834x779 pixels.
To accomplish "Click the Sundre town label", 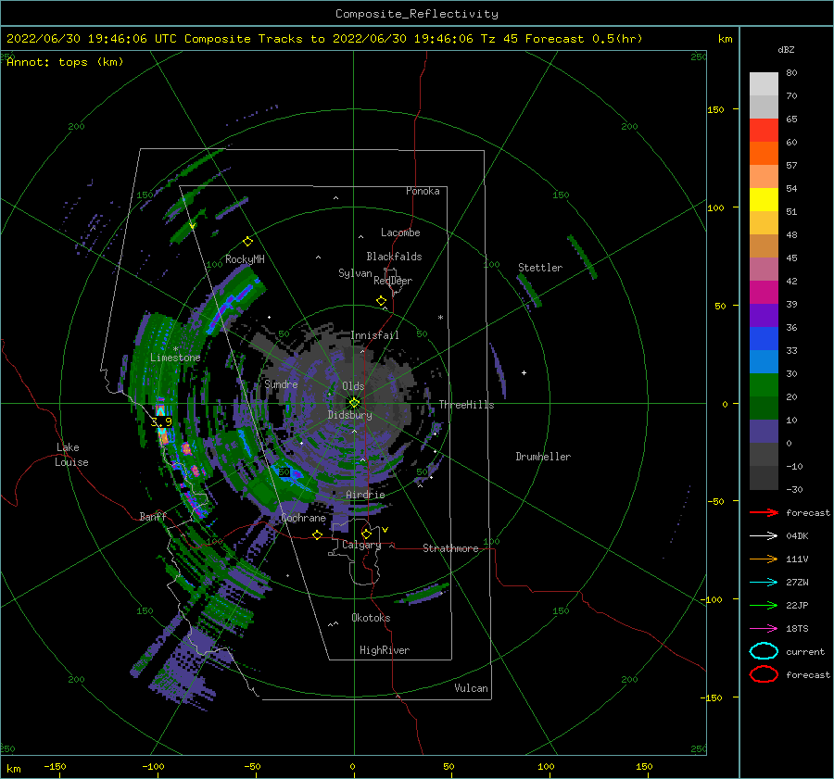I will [x=281, y=383].
